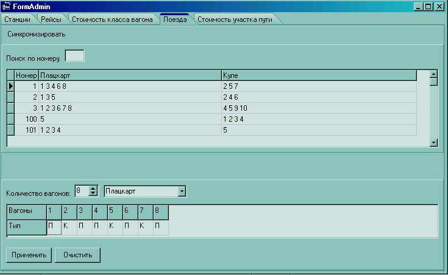The height and width of the screenshot is (275, 448).
Task: Click Плацкарт cell '1 2 3 6 7 8'
Action: click(130, 108)
